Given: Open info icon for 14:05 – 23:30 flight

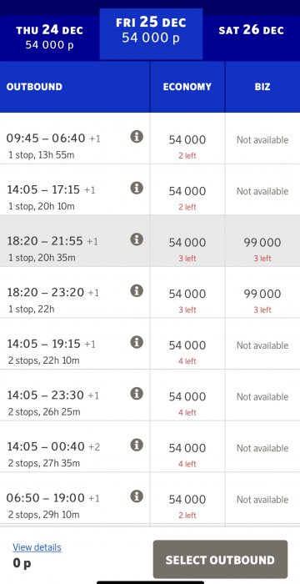Looking at the screenshot, I should pyautogui.click(x=137, y=394).
